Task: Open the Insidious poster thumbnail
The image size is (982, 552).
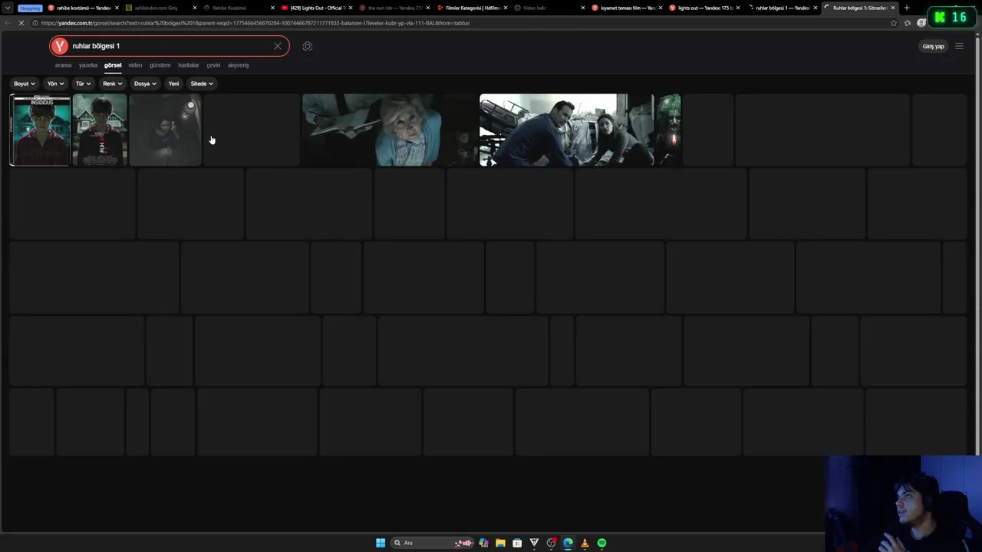Action: (40, 130)
